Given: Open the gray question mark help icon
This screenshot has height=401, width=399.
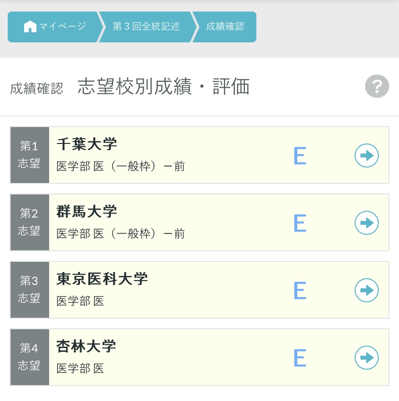Looking at the screenshot, I should pos(377,87).
